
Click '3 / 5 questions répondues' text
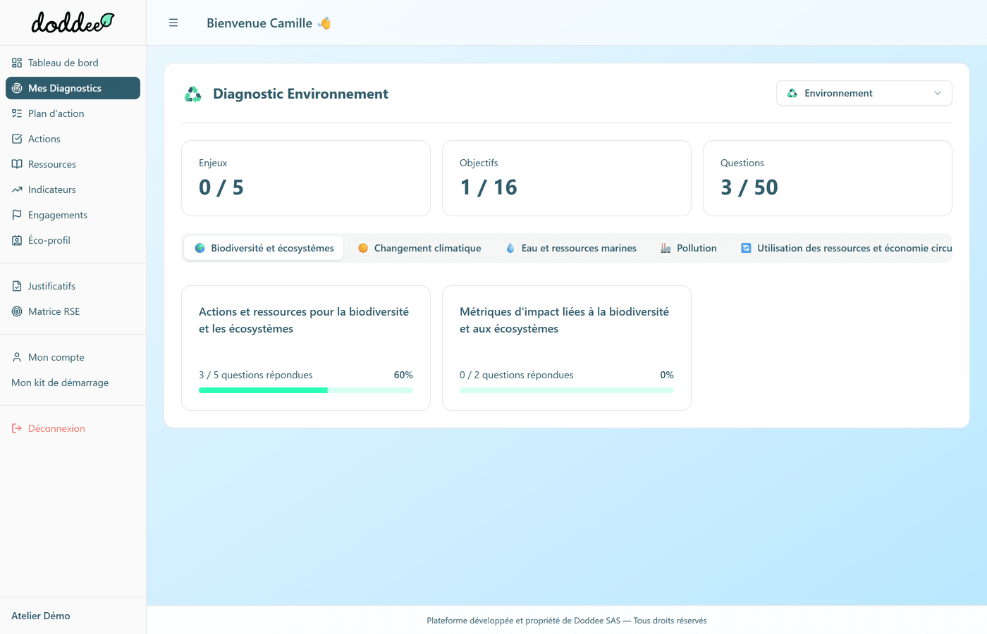click(256, 375)
